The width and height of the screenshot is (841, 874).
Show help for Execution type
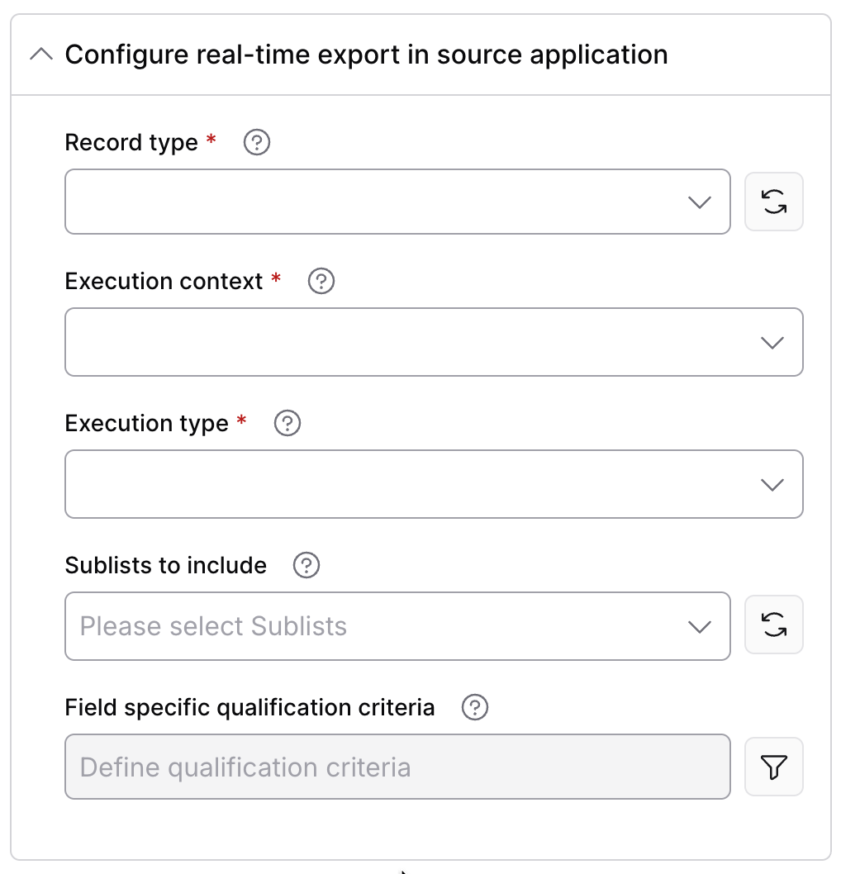(287, 423)
